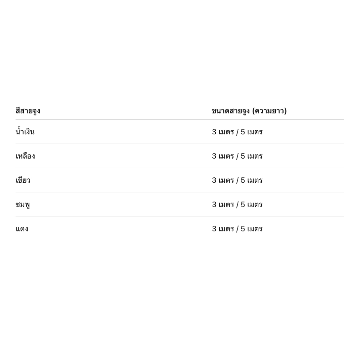Click 5 เมตร in the แดง row

pyautogui.click(x=252, y=229)
